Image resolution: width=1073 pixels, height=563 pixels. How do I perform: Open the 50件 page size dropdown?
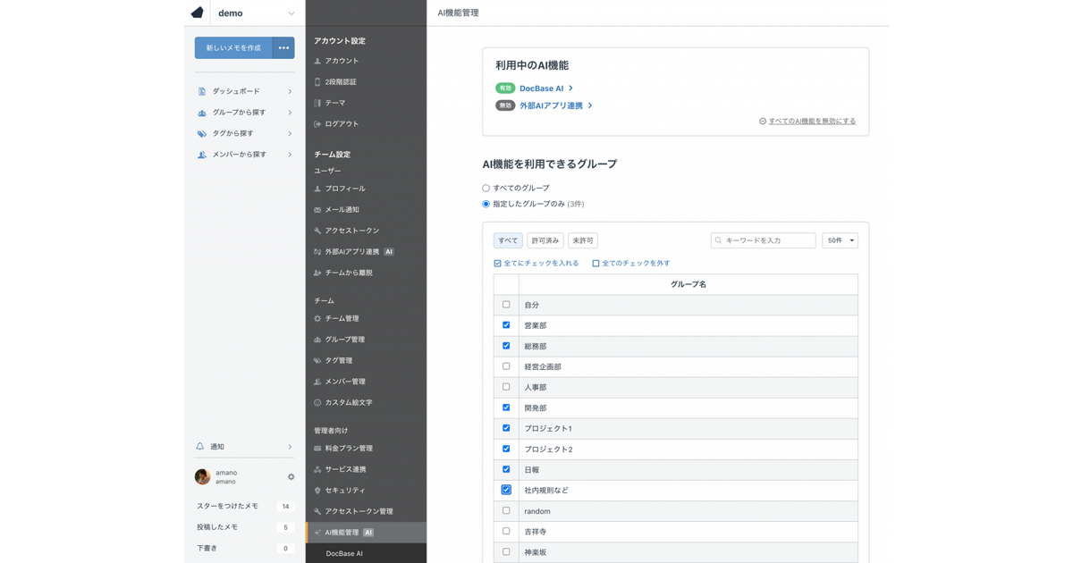click(840, 240)
